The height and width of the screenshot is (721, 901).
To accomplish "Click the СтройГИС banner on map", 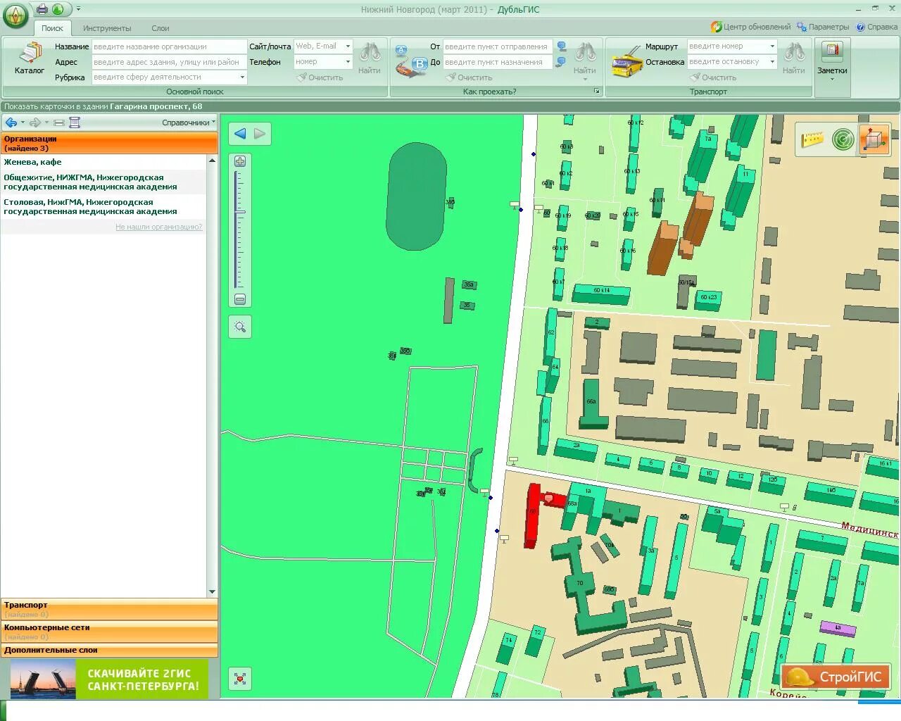I will pyautogui.click(x=836, y=677).
